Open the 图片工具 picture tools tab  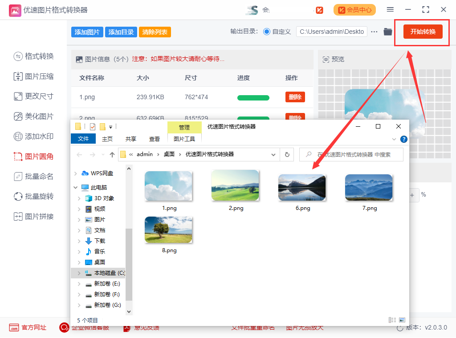tap(184, 139)
